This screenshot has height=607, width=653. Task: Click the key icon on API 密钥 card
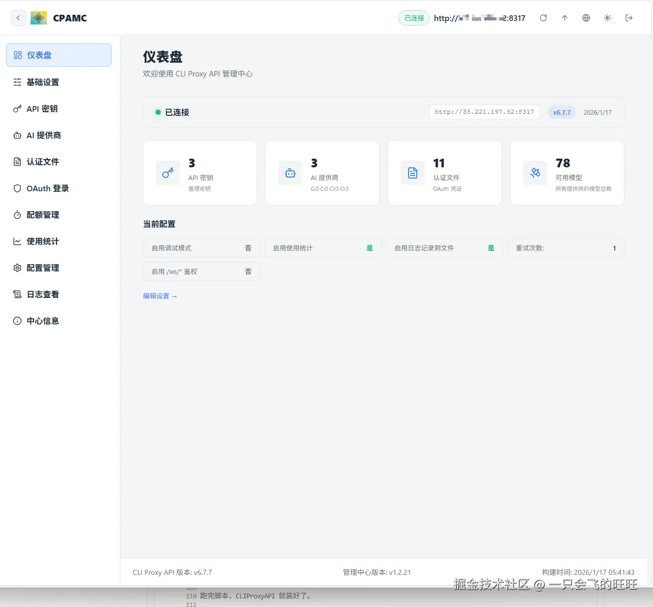[168, 173]
